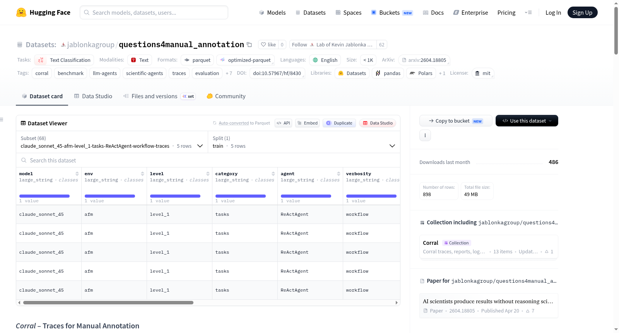This screenshot has height=333, width=619.
Task: Toggle the left sidebar table of contents
Action: click(2, 120)
